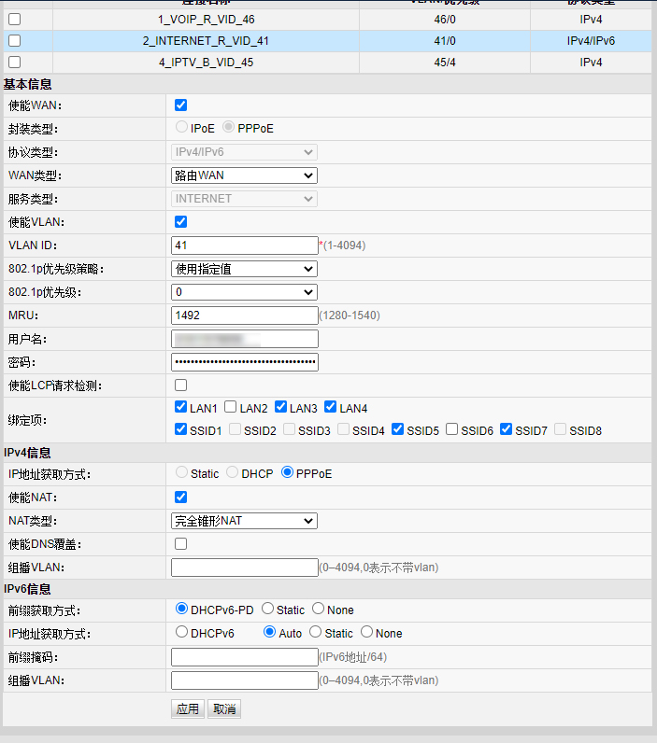This screenshot has width=657, height=743.
Task: Select the 2_INTERNET_R_VID_41 connection row
Action: [206, 41]
